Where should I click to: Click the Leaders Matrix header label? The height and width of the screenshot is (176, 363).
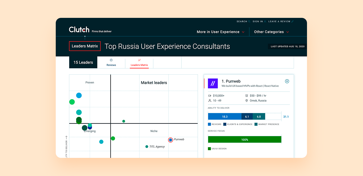[x=85, y=46]
